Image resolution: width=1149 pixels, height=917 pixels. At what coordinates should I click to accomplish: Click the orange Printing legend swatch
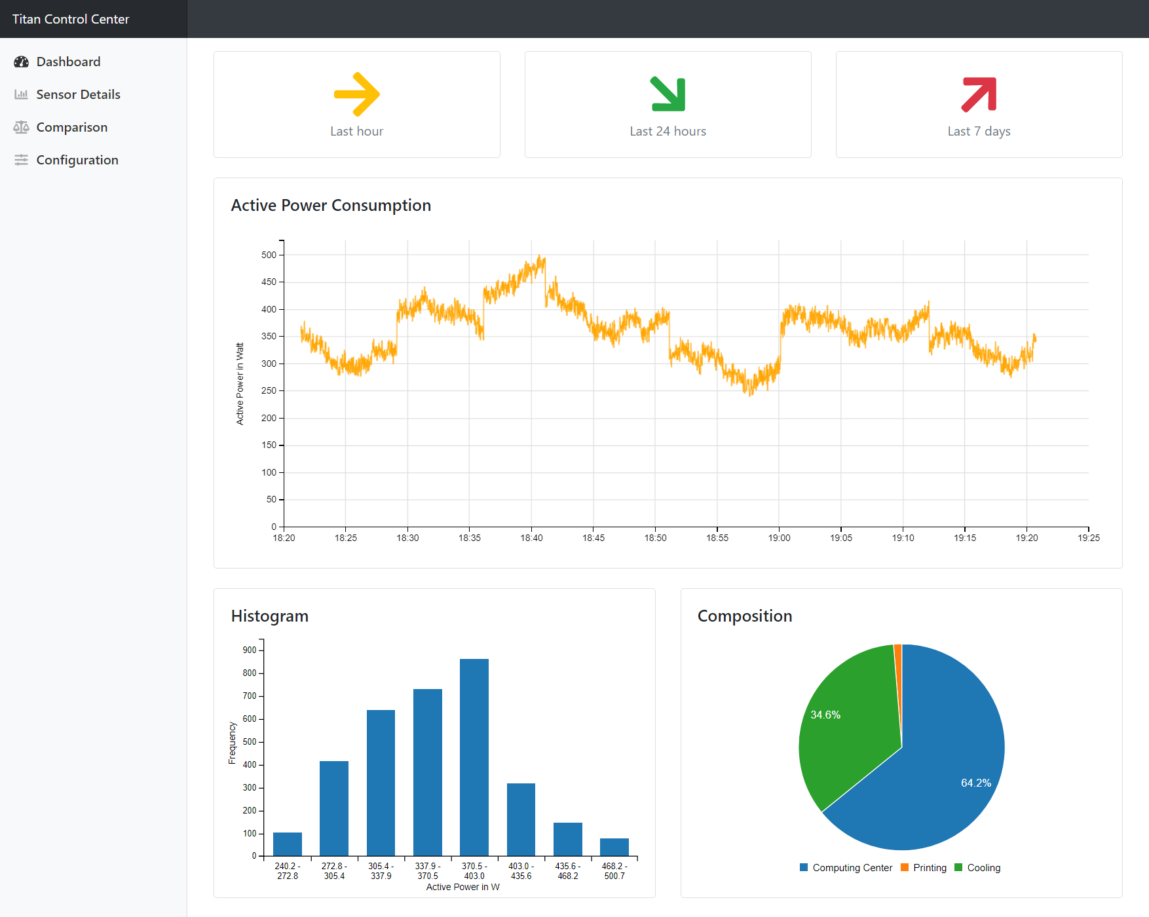905,867
